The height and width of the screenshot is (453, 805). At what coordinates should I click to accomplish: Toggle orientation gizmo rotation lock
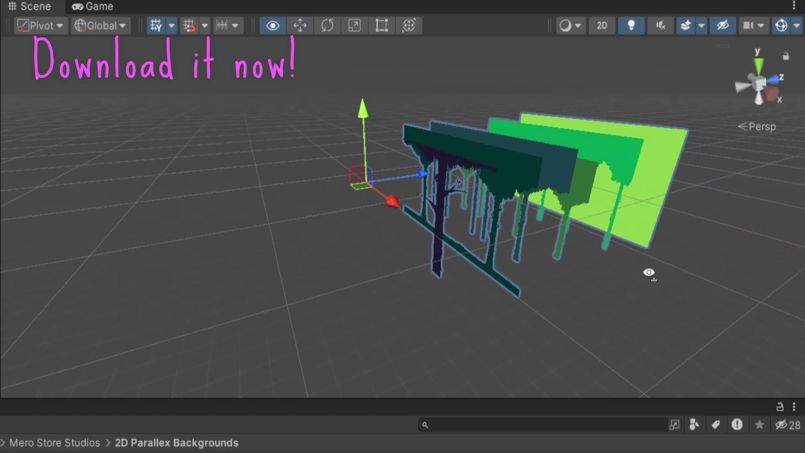coord(786,56)
